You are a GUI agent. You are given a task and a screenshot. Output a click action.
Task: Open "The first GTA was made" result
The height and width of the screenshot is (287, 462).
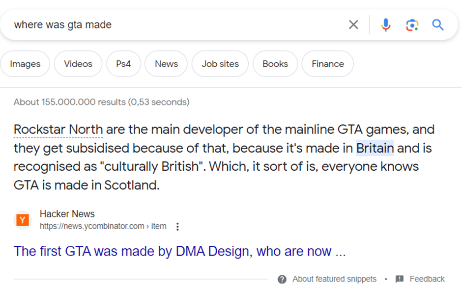tap(179, 251)
